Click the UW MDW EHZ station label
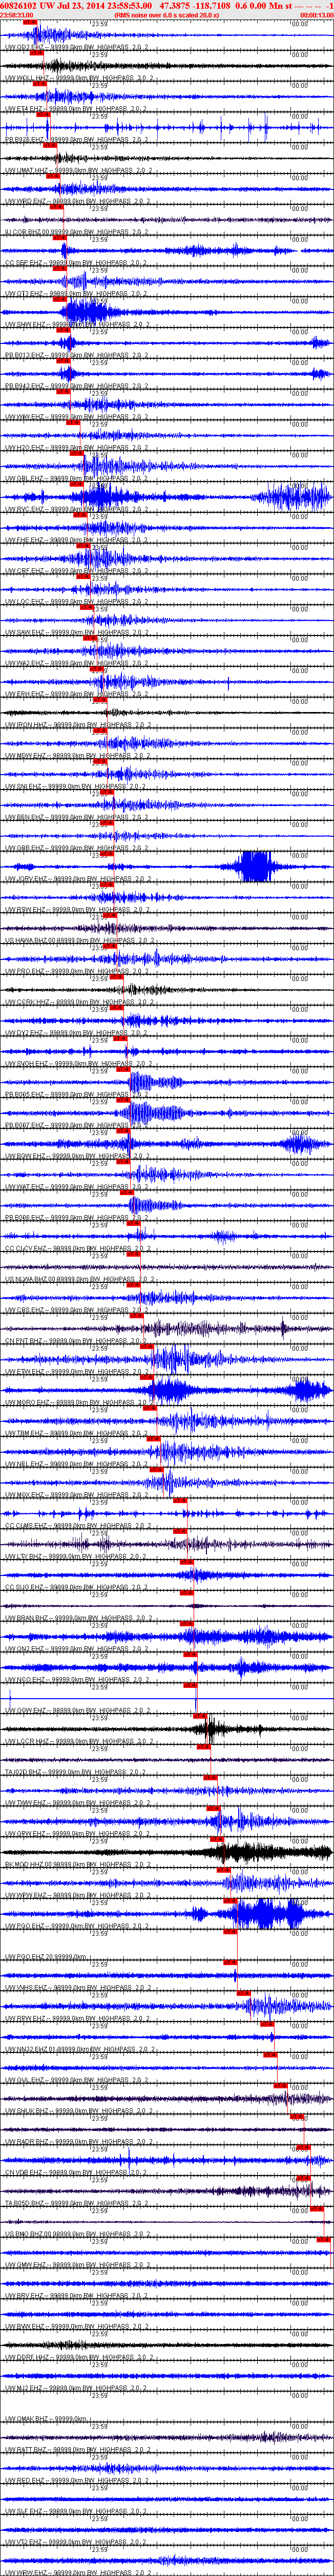 [x=78, y=756]
